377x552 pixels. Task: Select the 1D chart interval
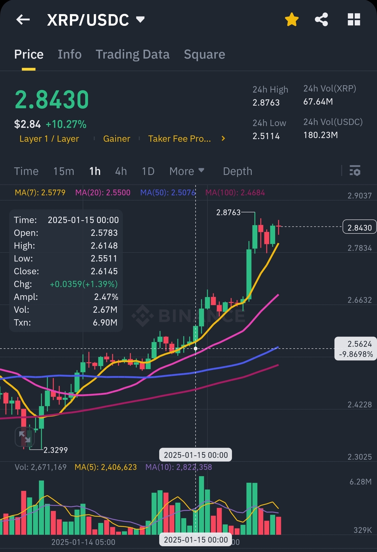coord(148,171)
